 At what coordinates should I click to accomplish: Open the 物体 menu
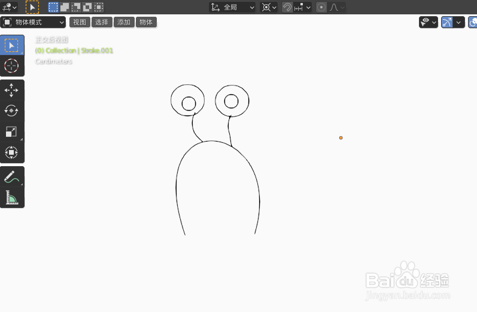[x=146, y=22]
